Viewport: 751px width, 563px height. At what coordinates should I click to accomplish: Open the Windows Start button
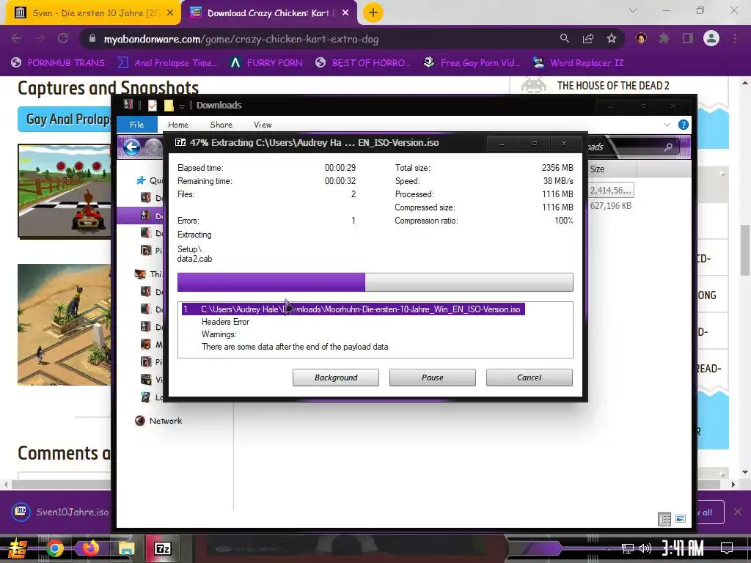pyautogui.click(x=18, y=548)
